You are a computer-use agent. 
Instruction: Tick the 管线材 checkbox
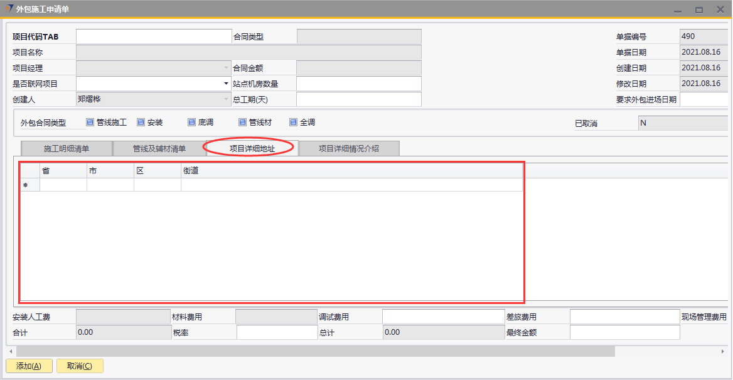pyautogui.click(x=242, y=122)
